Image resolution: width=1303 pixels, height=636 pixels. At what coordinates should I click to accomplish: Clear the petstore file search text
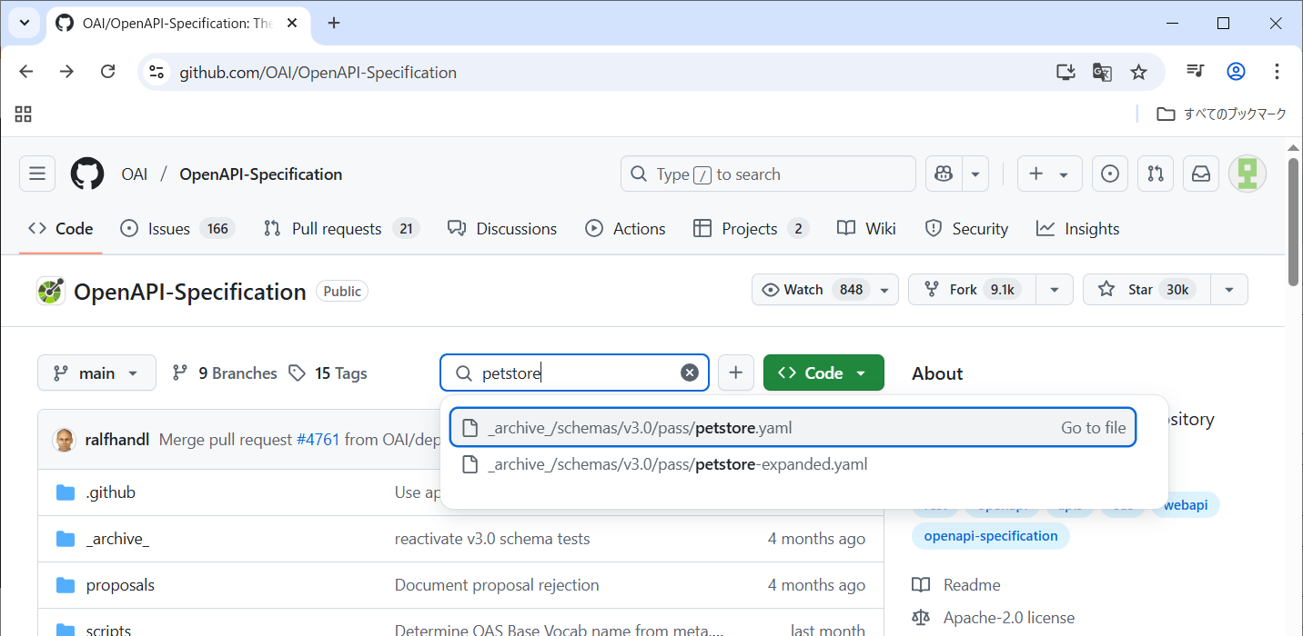(x=690, y=373)
